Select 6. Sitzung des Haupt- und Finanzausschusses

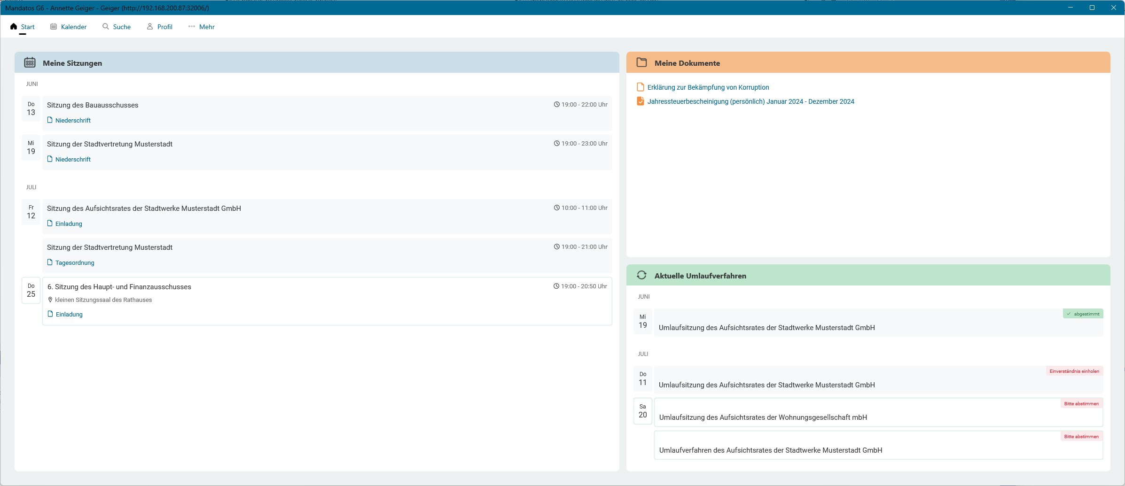click(327, 301)
